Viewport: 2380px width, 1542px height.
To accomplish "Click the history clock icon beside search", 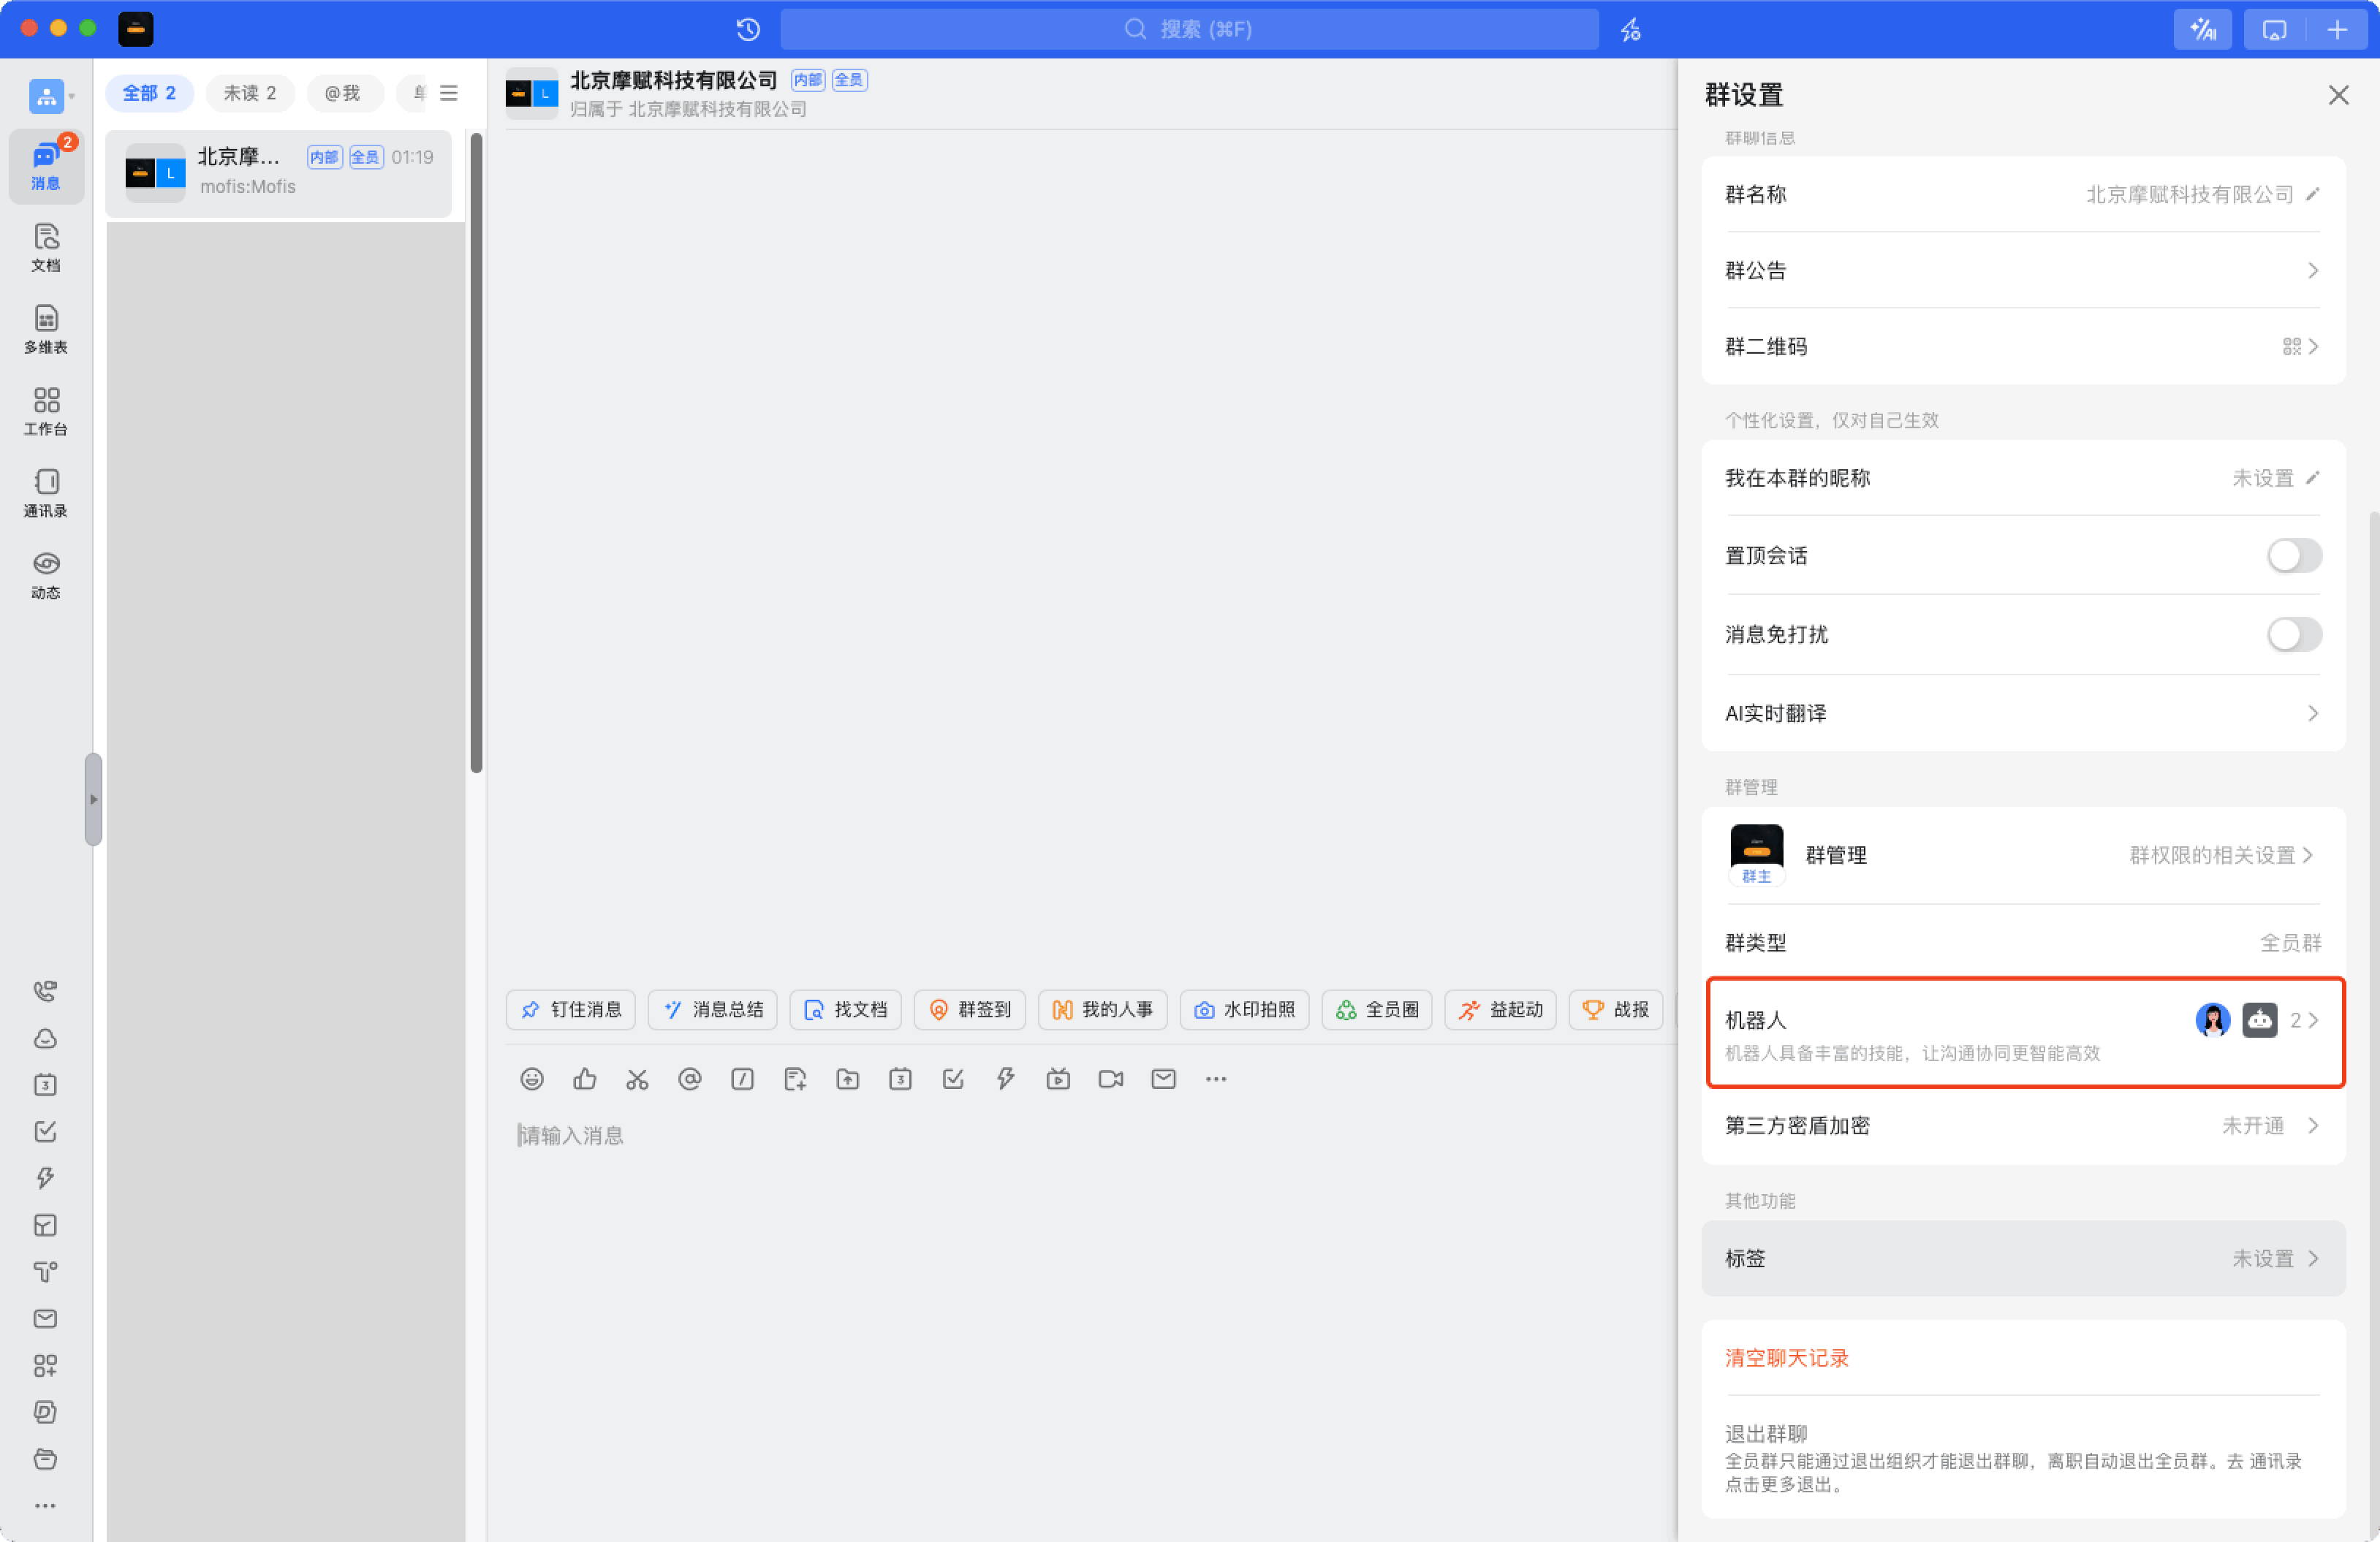I will (748, 29).
